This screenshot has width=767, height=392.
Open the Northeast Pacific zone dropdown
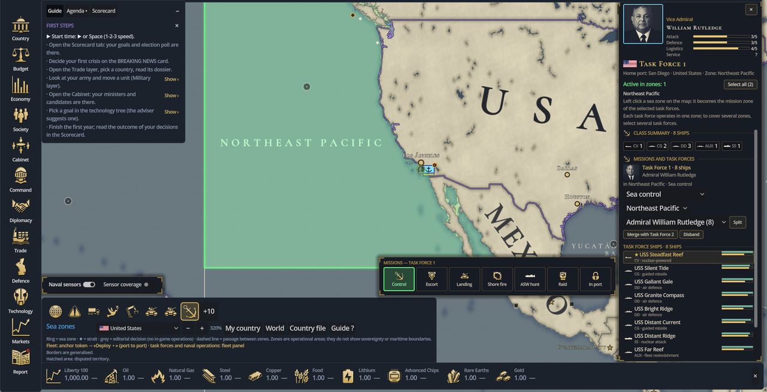coord(657,208)
